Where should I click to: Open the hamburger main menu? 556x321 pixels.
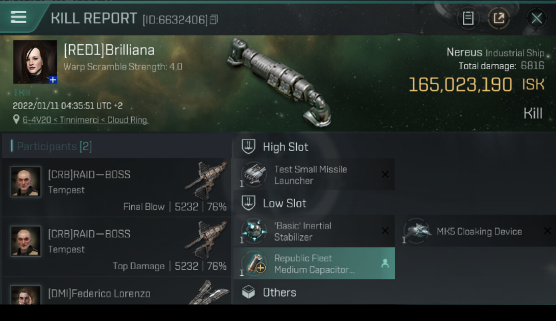(x=19, y=17)
